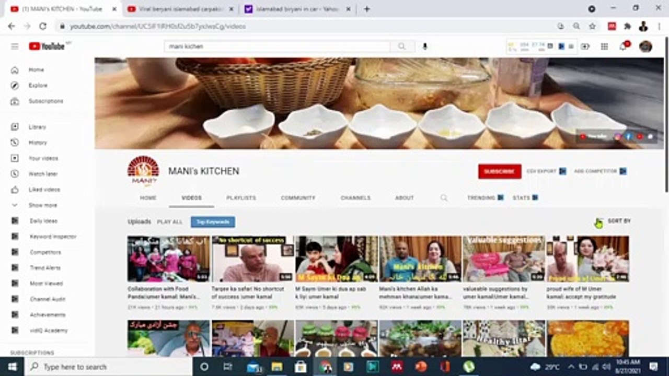This screenshot has width=669, height=376.
Task: Click the YouTube logo in the header
Action: 47,46
